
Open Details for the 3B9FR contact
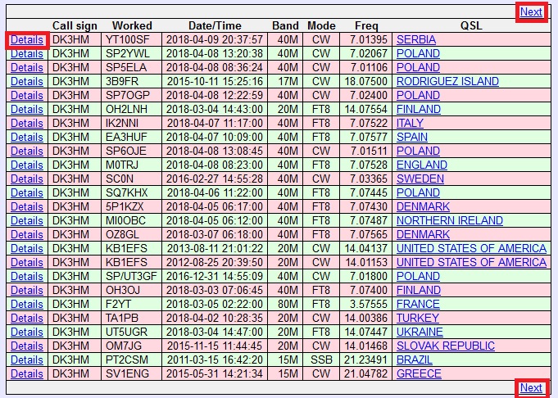[x=27, y=81]
